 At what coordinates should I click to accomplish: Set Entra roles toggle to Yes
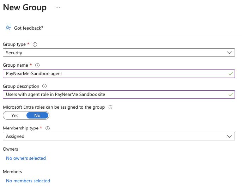15,115
